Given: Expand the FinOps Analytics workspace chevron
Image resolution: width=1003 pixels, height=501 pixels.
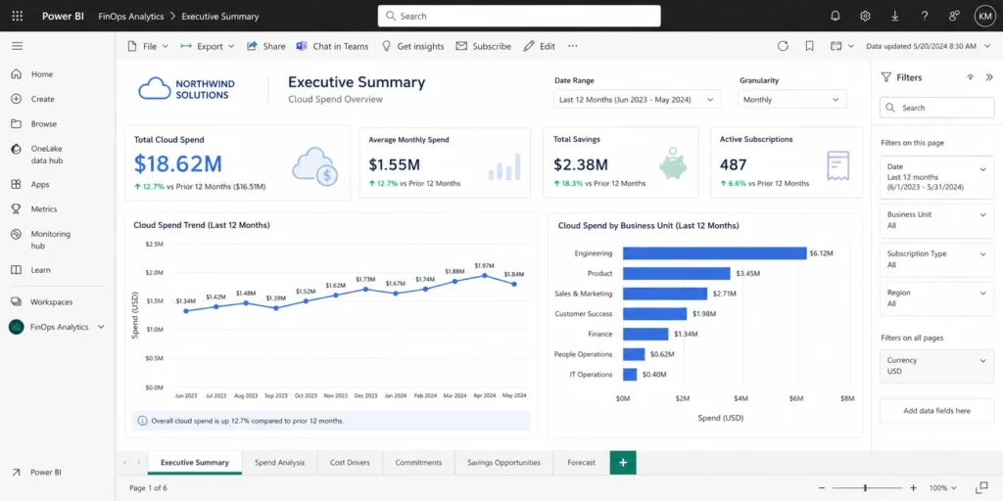Looking at the screenshot, I should coord(101,327).
